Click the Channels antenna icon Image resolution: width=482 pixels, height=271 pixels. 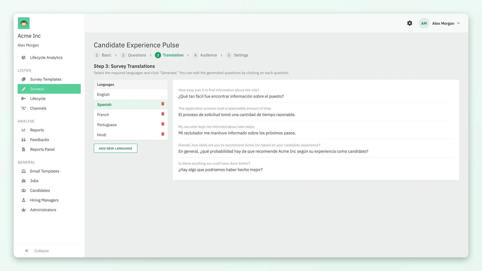[x=23, y=108]
